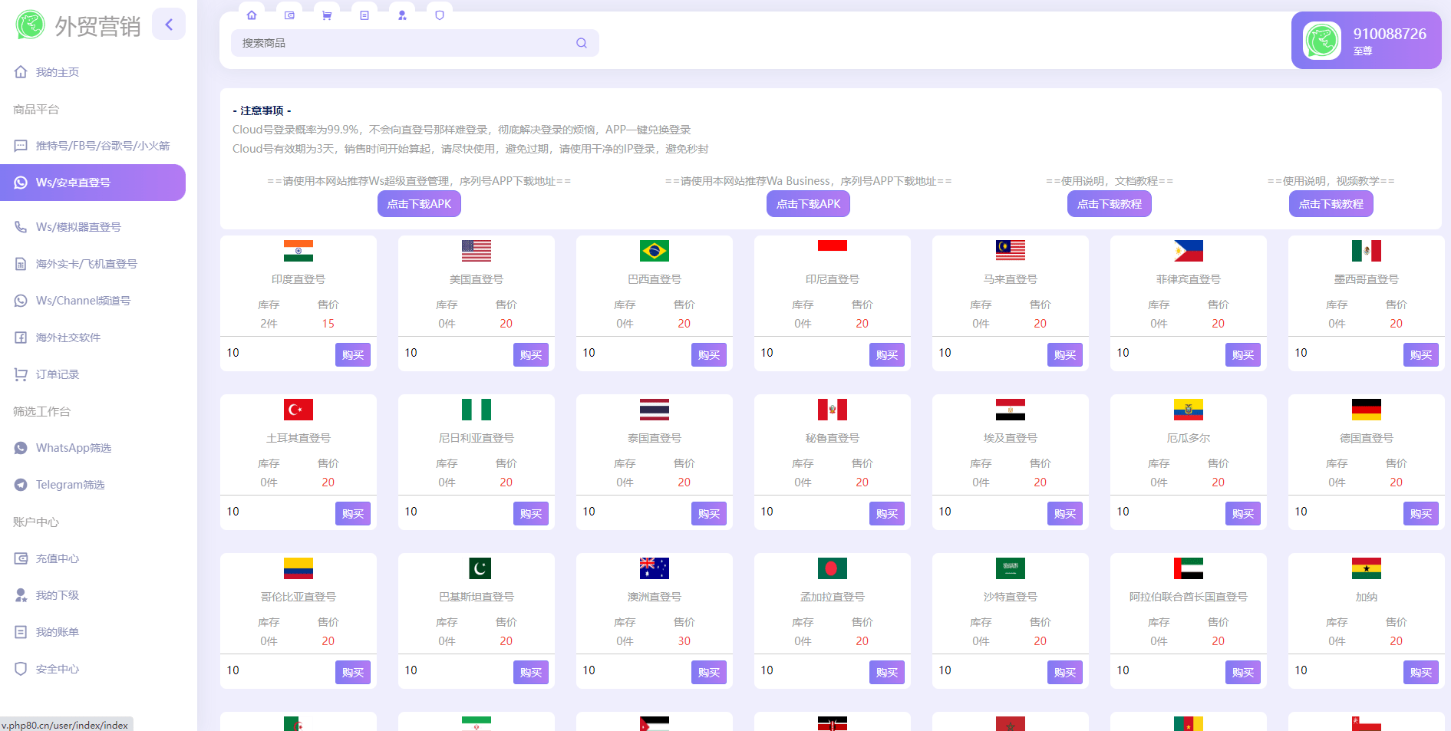The width and height of the screenshot is (1451, 731).
Task: Click the search magnifier icon
Action: (x=582, y=43)
